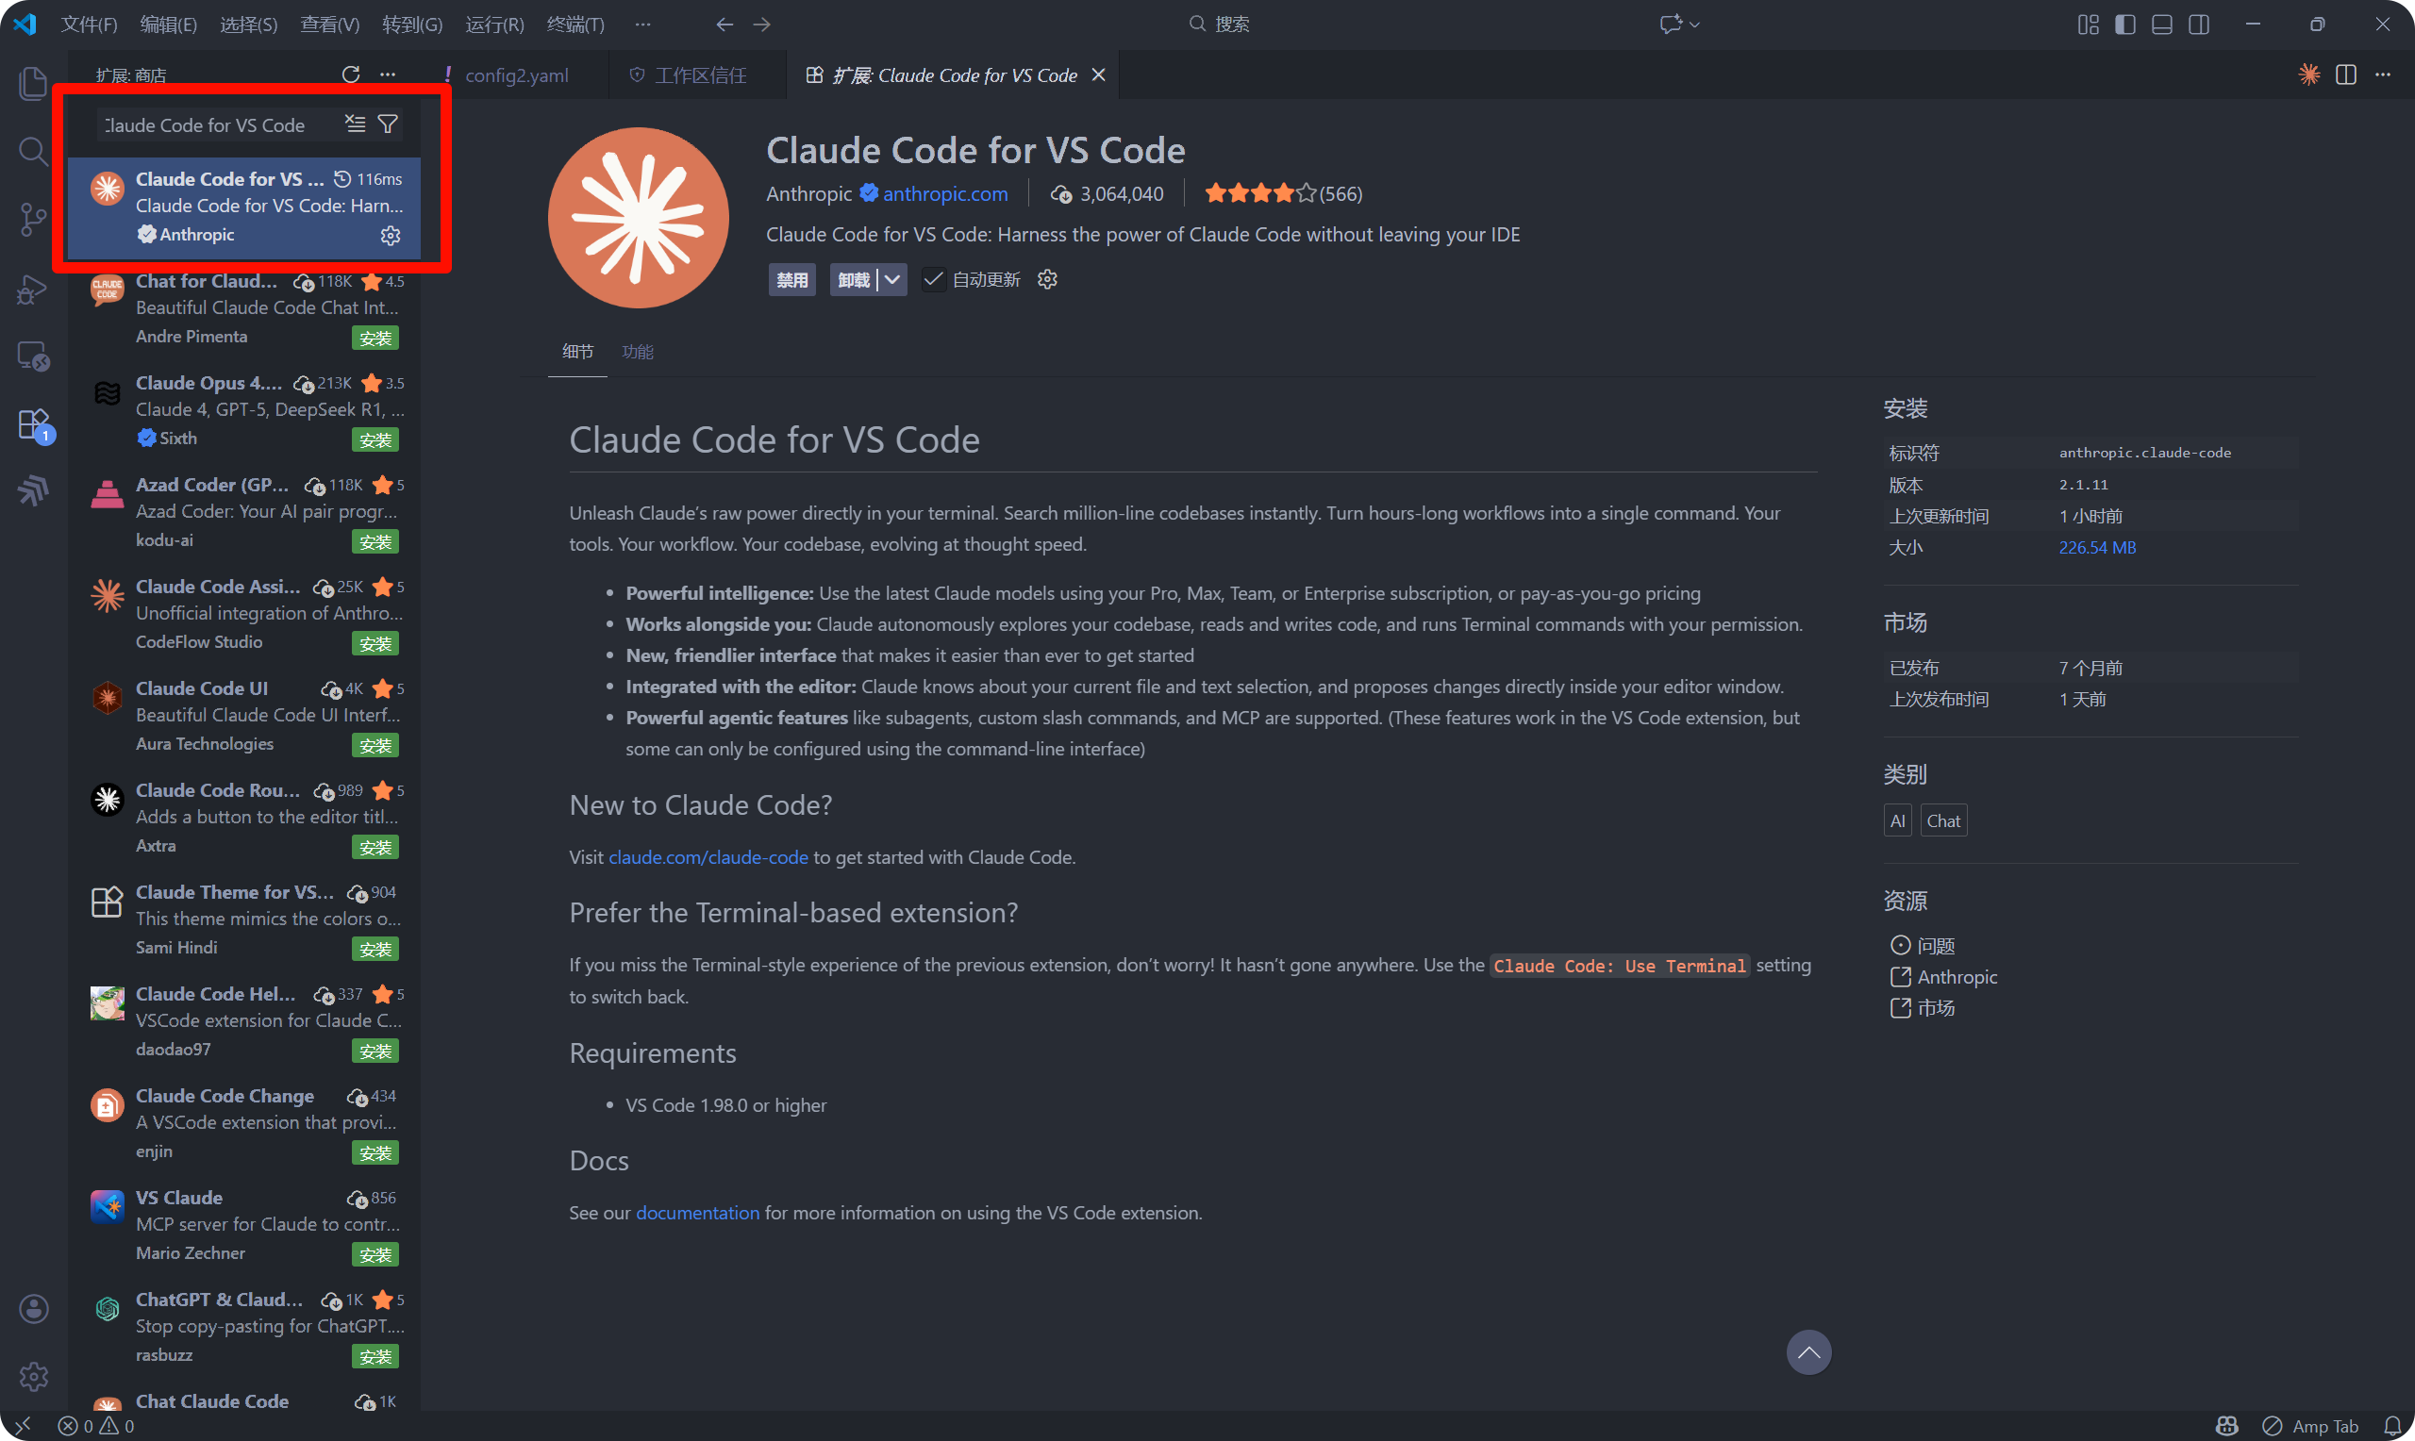This screenshot has width=2415, height=1441.
Task: Click the 禁用 (Disable) button
Action: pyautogui.click(x=791, y=280)
